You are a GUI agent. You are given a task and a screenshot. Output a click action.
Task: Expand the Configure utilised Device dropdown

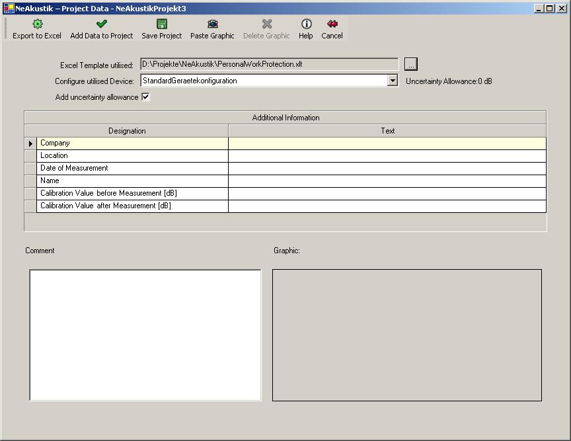(393, 81)
